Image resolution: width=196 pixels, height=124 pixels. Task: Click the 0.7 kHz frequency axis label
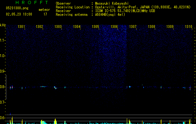2,102
